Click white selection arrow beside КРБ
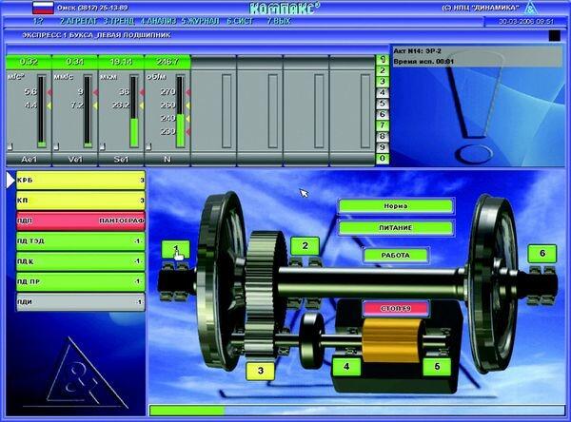571x422 pixels. point(10,181)
